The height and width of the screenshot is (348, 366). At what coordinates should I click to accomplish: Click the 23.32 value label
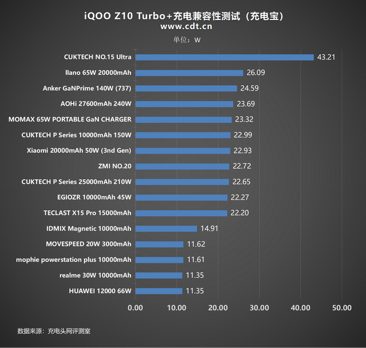tap(244, 119)
